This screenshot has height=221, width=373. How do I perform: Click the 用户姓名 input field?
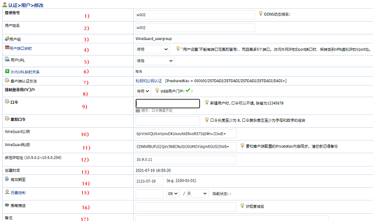tap(195, 28)
